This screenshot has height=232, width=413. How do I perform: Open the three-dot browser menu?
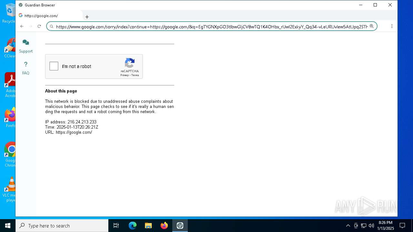392,26
